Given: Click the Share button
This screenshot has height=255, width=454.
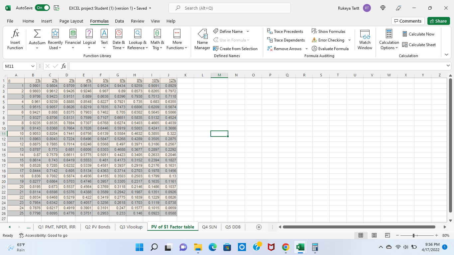Looking at the screenshot, I should click(x=438, y=21).
